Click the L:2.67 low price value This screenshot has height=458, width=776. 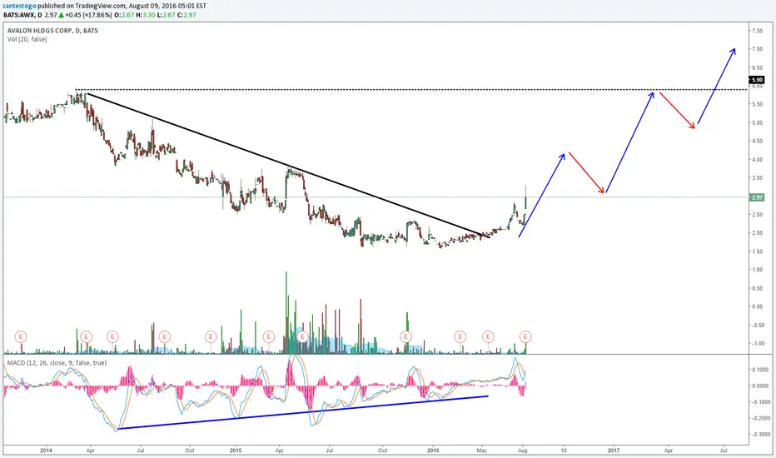click(x=166, y=15)
